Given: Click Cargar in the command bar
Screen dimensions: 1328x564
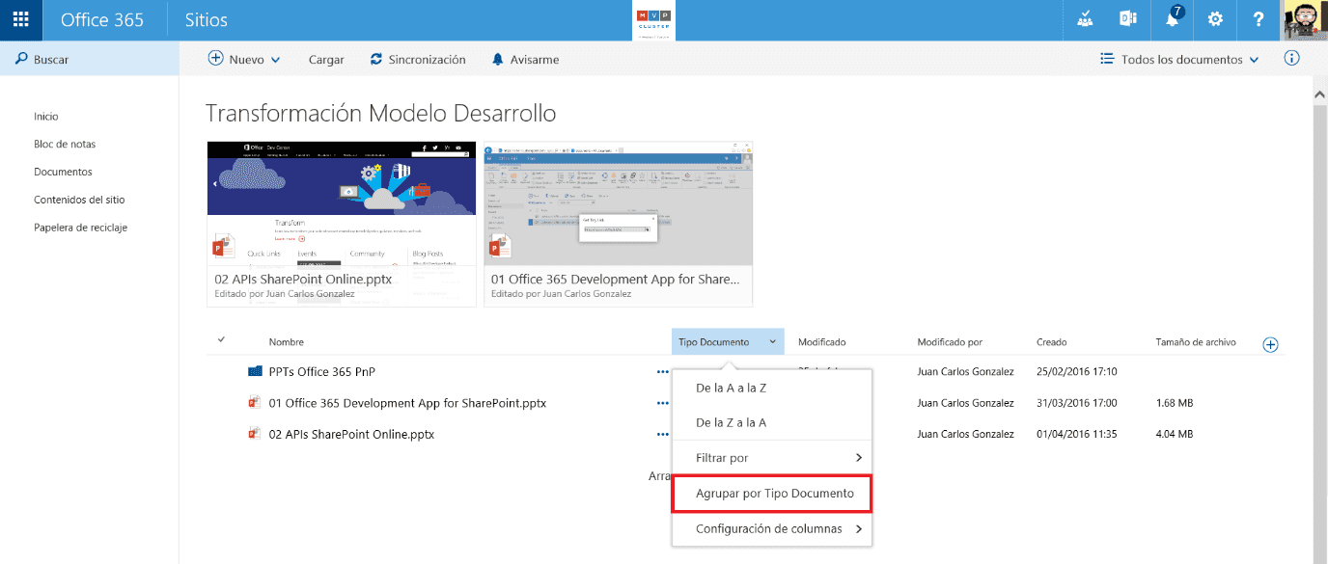Looking at the screenshot, I should (x=326, y=60).
